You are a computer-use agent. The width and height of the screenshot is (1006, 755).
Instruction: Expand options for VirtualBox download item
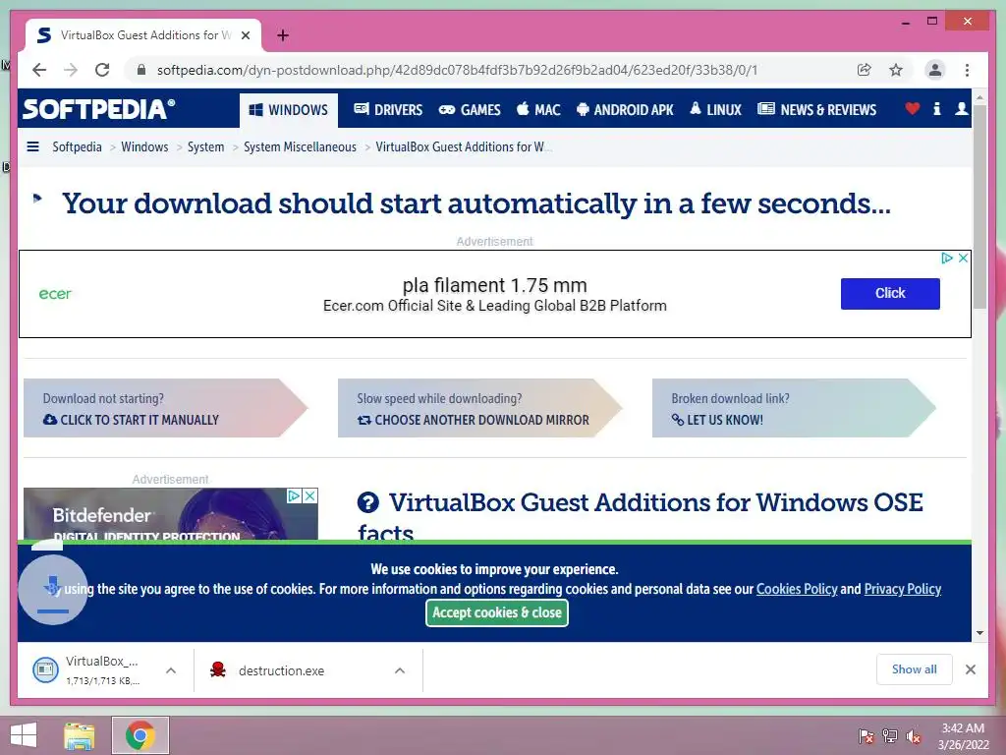point(171,670)
